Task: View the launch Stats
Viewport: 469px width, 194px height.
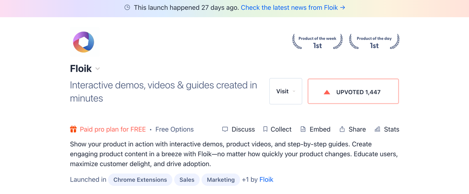Action: click(x=387, y=129)
